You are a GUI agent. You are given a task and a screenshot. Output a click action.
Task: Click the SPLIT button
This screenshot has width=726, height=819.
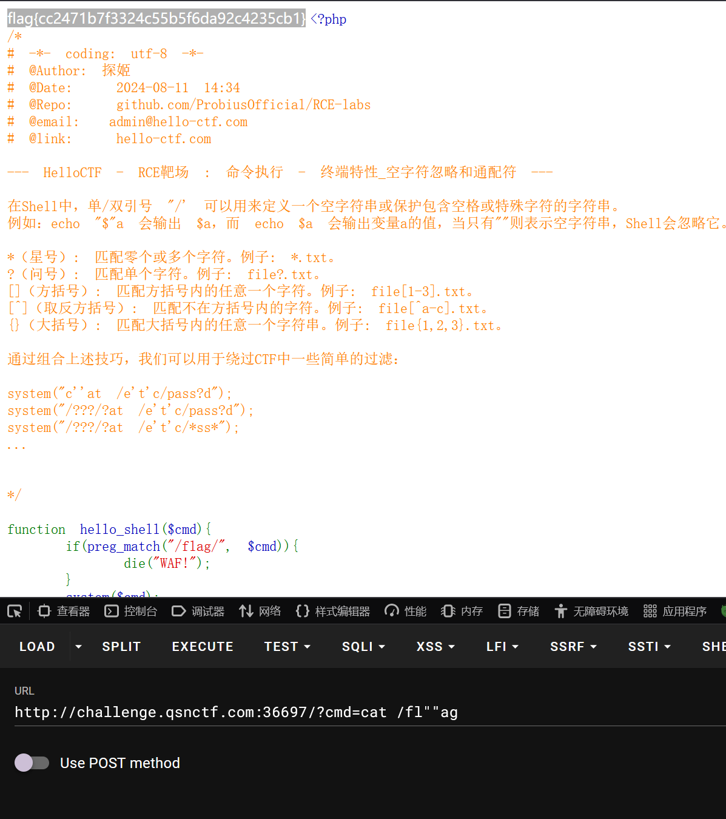pyautogui.click(x=121, y=646)
